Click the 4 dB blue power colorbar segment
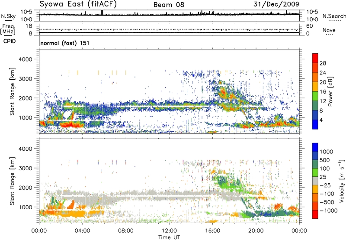The height and width of the screenshot is (240, 346). [315, 124]
